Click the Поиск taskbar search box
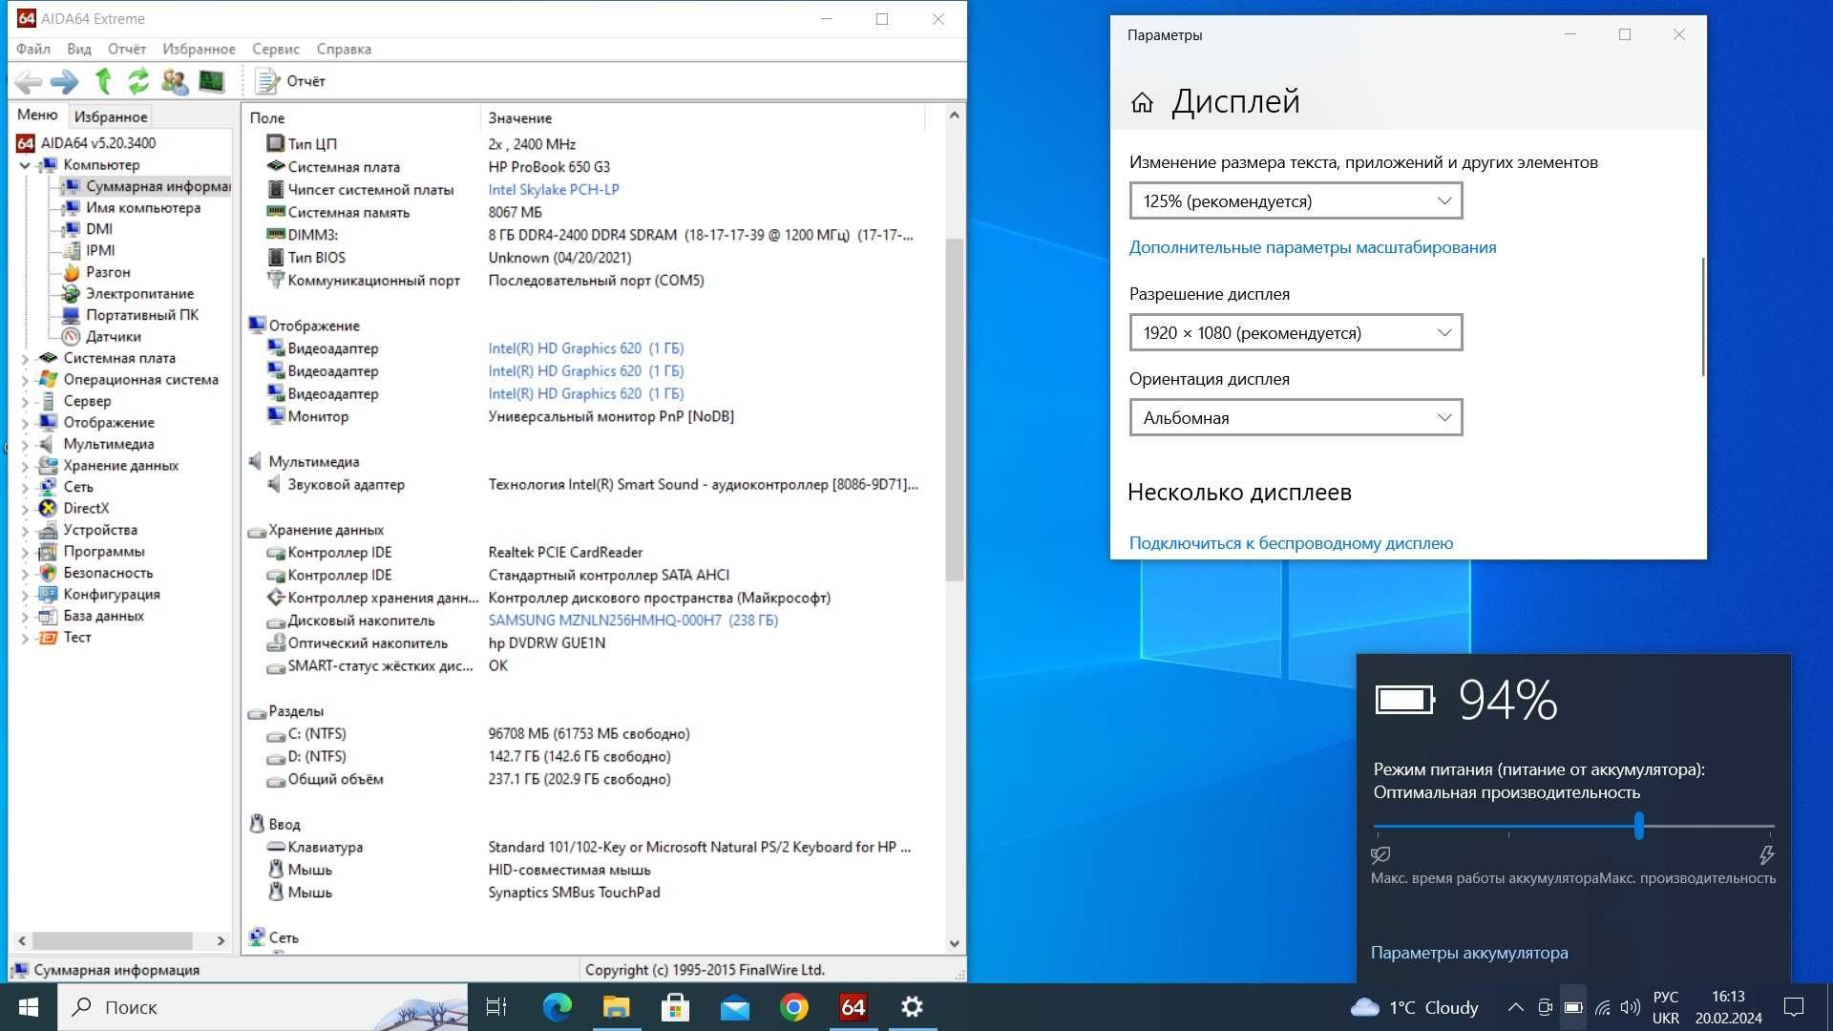Image resolution: width=1833 pixels, height=1031 pixels. click(x=263, y=1007)
